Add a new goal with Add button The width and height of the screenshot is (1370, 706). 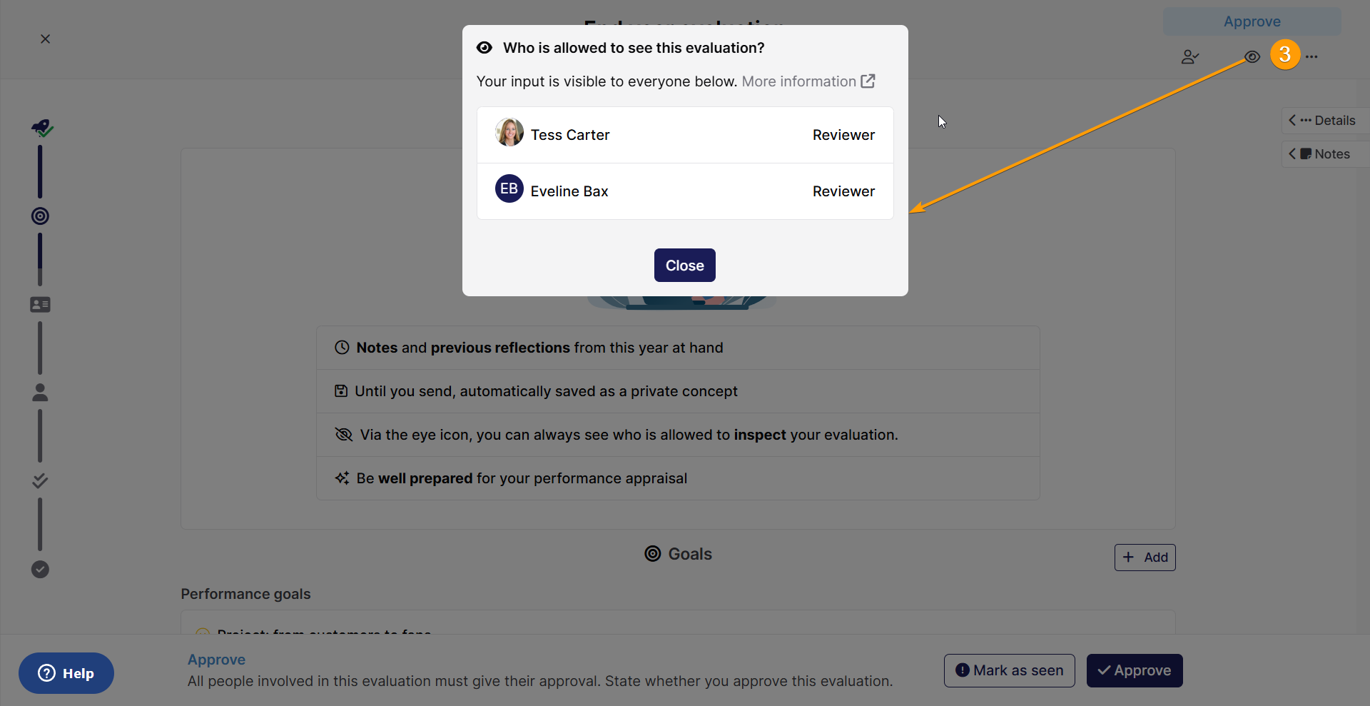click(x=1145, y=557)
